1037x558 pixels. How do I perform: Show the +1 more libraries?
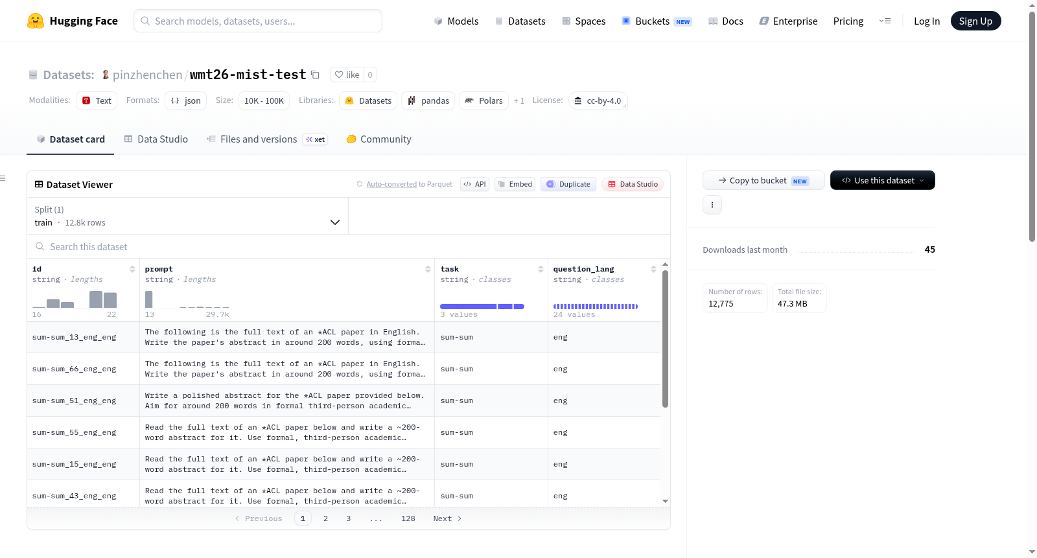[519, 100]
